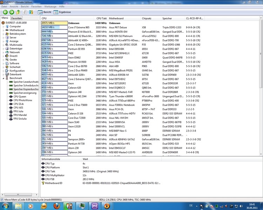Click the green forward arrow toolbar icon

[x=12, y=12]
